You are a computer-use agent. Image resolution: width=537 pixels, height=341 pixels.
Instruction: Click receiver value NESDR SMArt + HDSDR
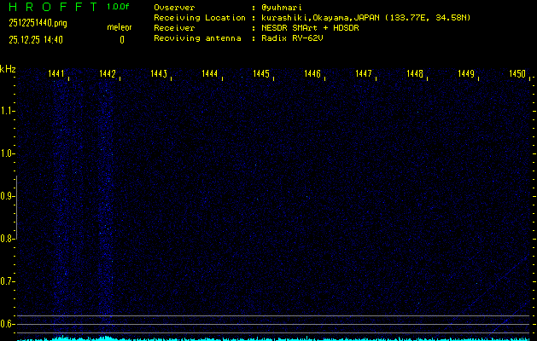click(x=310, y=27)
